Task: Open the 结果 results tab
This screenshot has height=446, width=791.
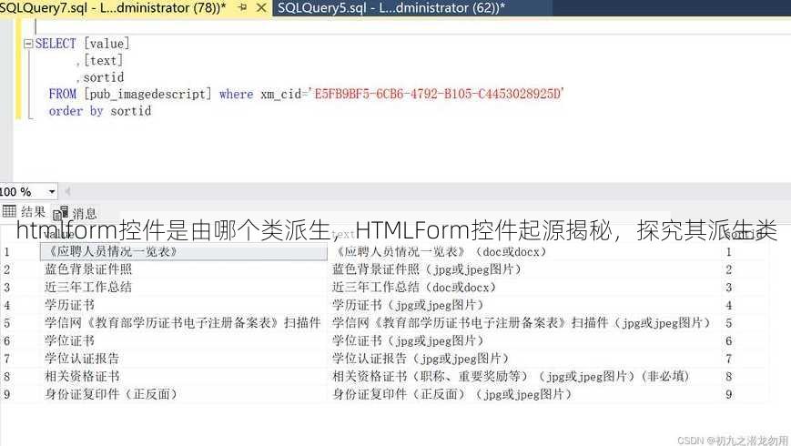Action: pos(24,211)
